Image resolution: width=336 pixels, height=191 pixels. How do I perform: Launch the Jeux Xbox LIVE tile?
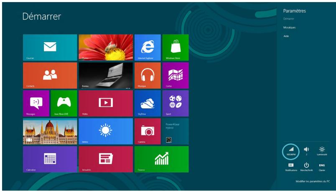coord(64,103)
